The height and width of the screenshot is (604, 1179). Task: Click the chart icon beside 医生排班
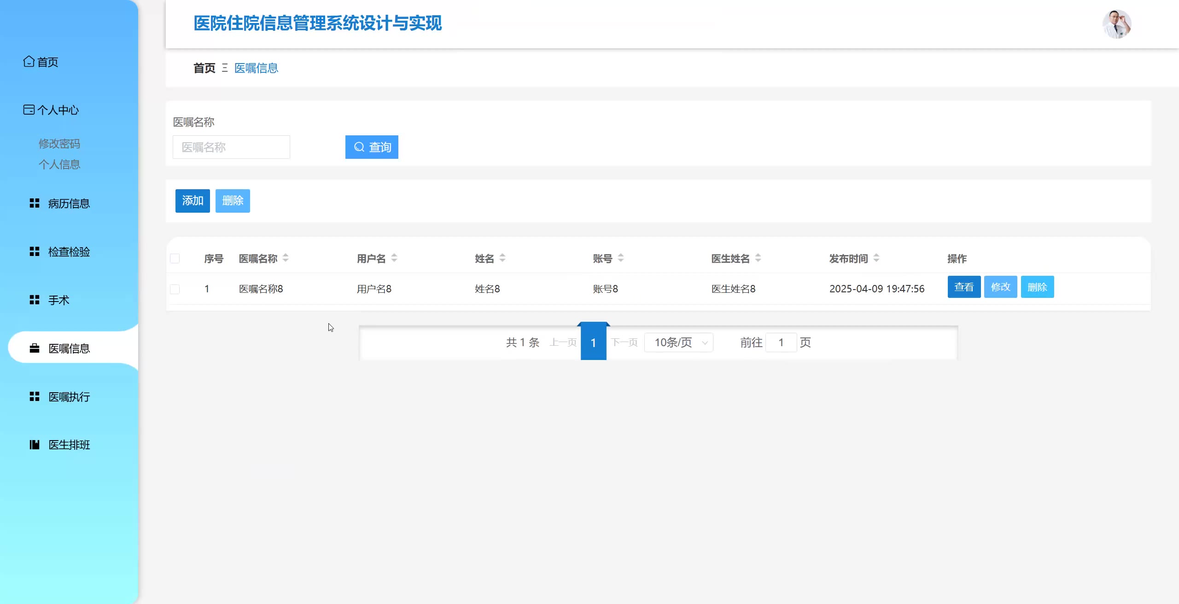(x=35, y=444)
